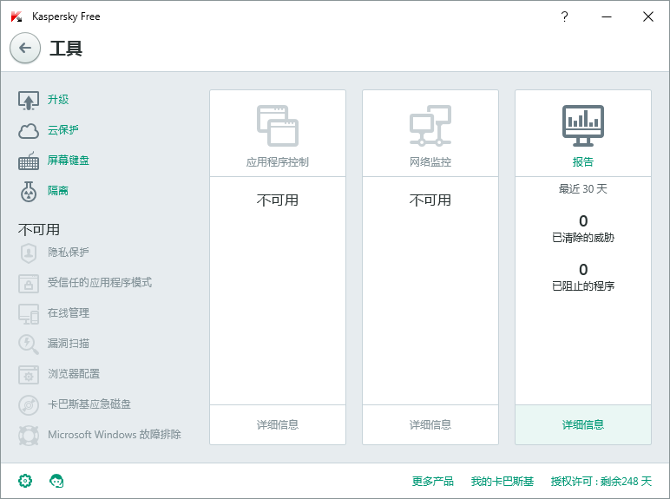Open the 升级 upgrade link
Viewport: 670px width, 499px height.
click(58, 100)
